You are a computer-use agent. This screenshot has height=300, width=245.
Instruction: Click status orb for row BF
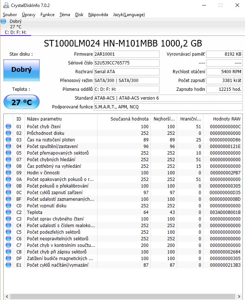pos(8,199)
